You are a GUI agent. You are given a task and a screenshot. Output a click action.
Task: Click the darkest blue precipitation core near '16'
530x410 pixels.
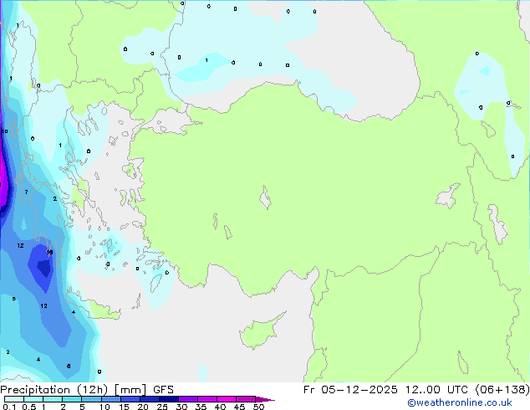(44, 268)
